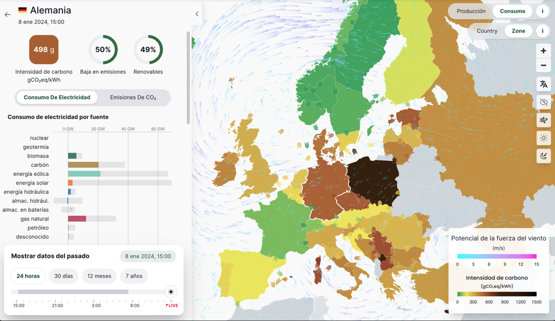Collapse the left panel with chevron
555x321 pixels.
(x=197, y=14)
